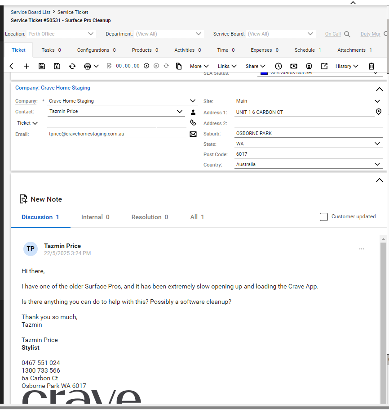
Task: Print the ticket using the printer icon
Action: [x=88, y=67]
